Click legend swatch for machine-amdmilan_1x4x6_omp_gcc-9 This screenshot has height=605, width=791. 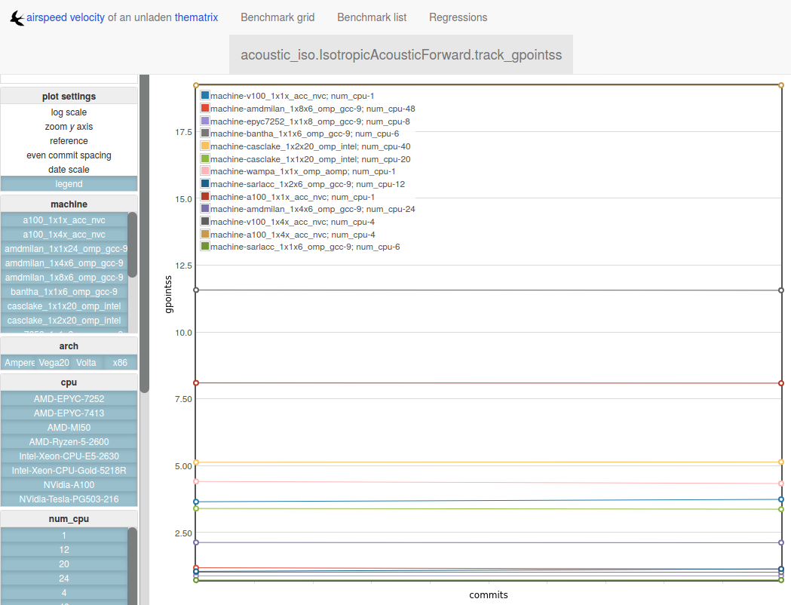tap(205, 208)
